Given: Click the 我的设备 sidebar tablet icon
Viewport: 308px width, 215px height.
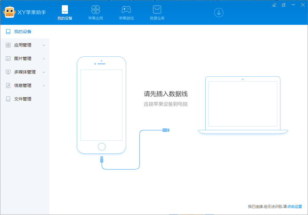Looking at the screenshot, I should click(8, 32).
